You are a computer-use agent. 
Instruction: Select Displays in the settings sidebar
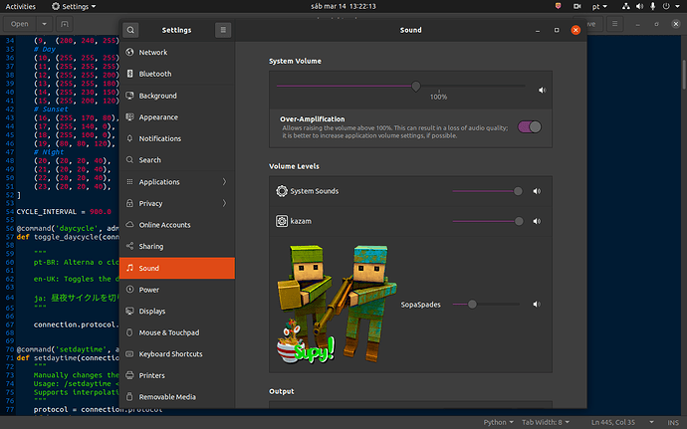[153, 311]
